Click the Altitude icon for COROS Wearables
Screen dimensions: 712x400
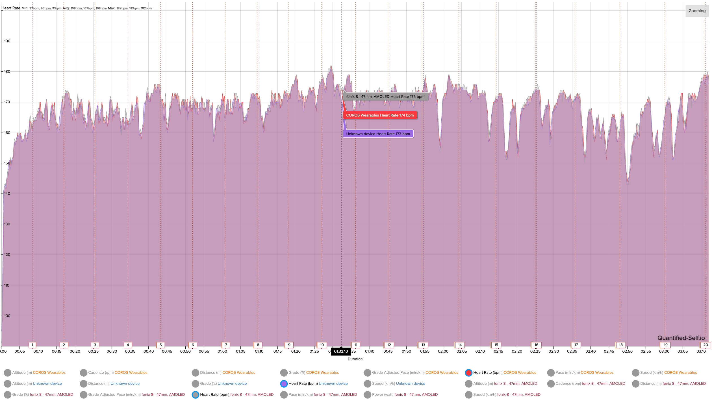tap(7, 373)
